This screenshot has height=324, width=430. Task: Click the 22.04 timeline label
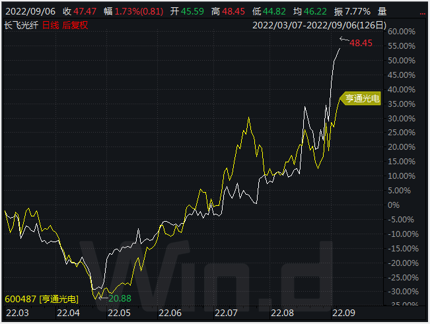[68, 313]
